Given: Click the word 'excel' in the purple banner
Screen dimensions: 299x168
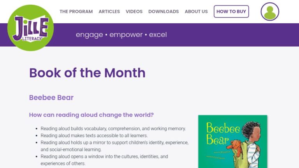Looking at the screenshot, I should coord(158,35).
